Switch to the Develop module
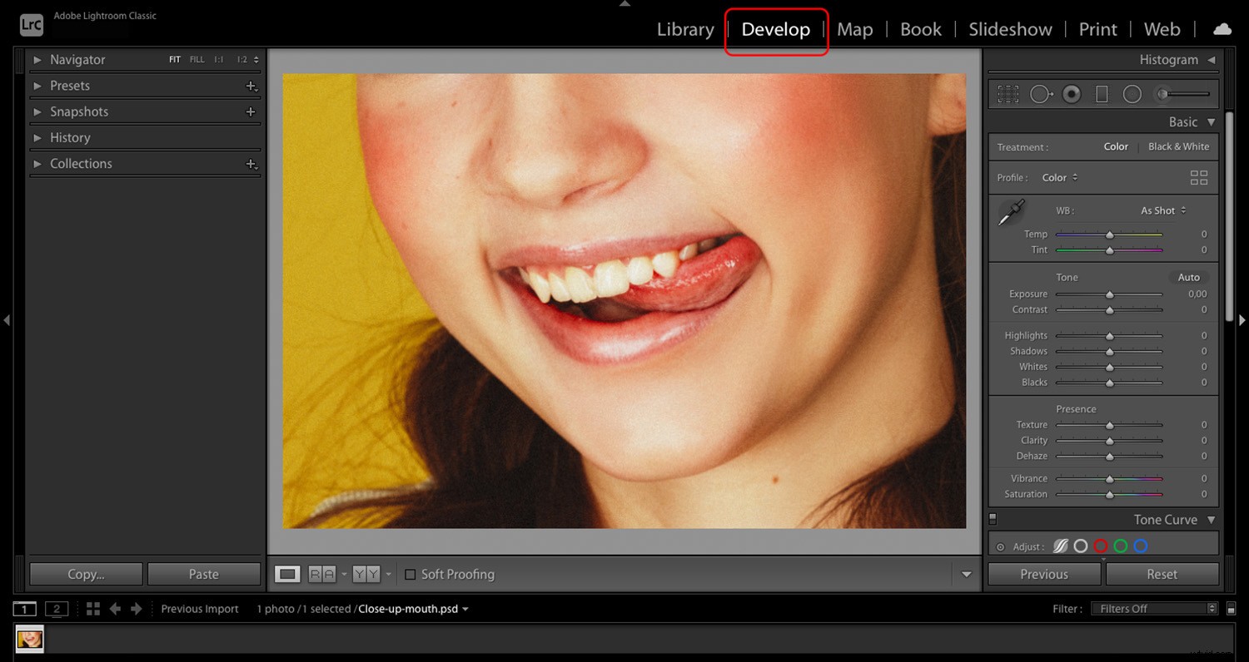The width and height of the screenshot is (1249, 662). click(776, 29)
